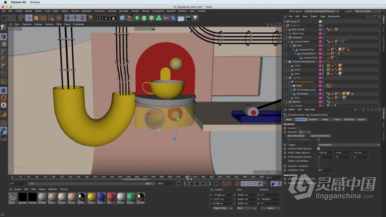Open the Simulate menu
Image resolution: width=386 pixels, height=217 pixels.
(124, 11)
